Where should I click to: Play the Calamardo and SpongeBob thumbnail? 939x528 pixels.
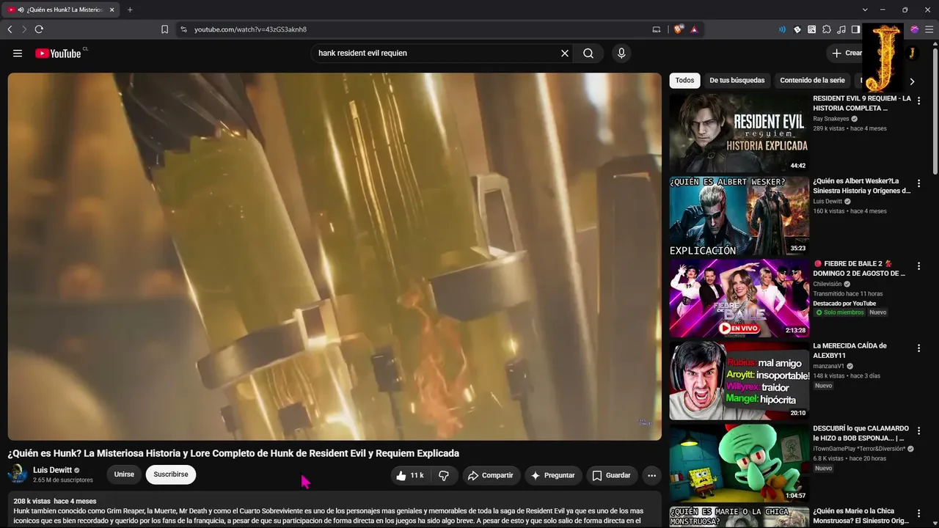pyautogui.click(x=739, y=463)
